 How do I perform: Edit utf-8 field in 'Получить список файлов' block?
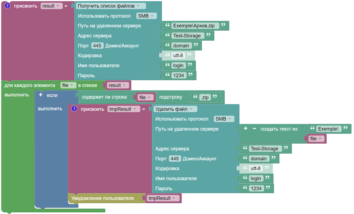coord(178,56)
